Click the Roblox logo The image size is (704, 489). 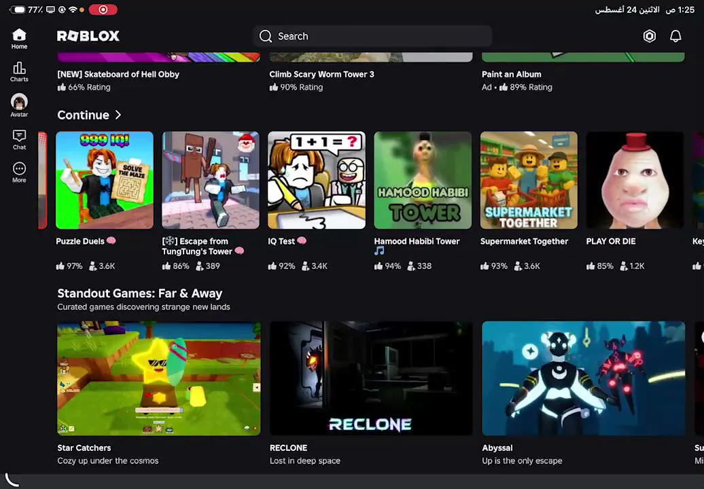[x=88, y=36]
